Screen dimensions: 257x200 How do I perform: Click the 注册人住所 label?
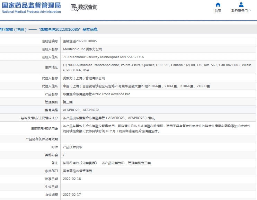click(x=50, y=57)
